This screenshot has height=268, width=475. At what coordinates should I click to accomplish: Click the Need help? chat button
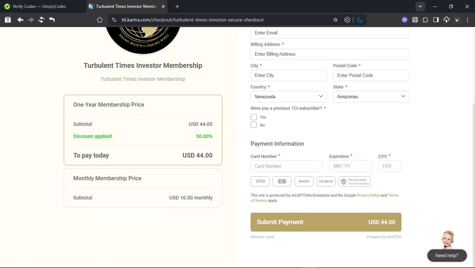447,256
